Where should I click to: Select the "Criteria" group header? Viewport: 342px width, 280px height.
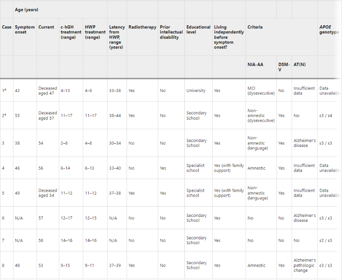coord(255,27)
